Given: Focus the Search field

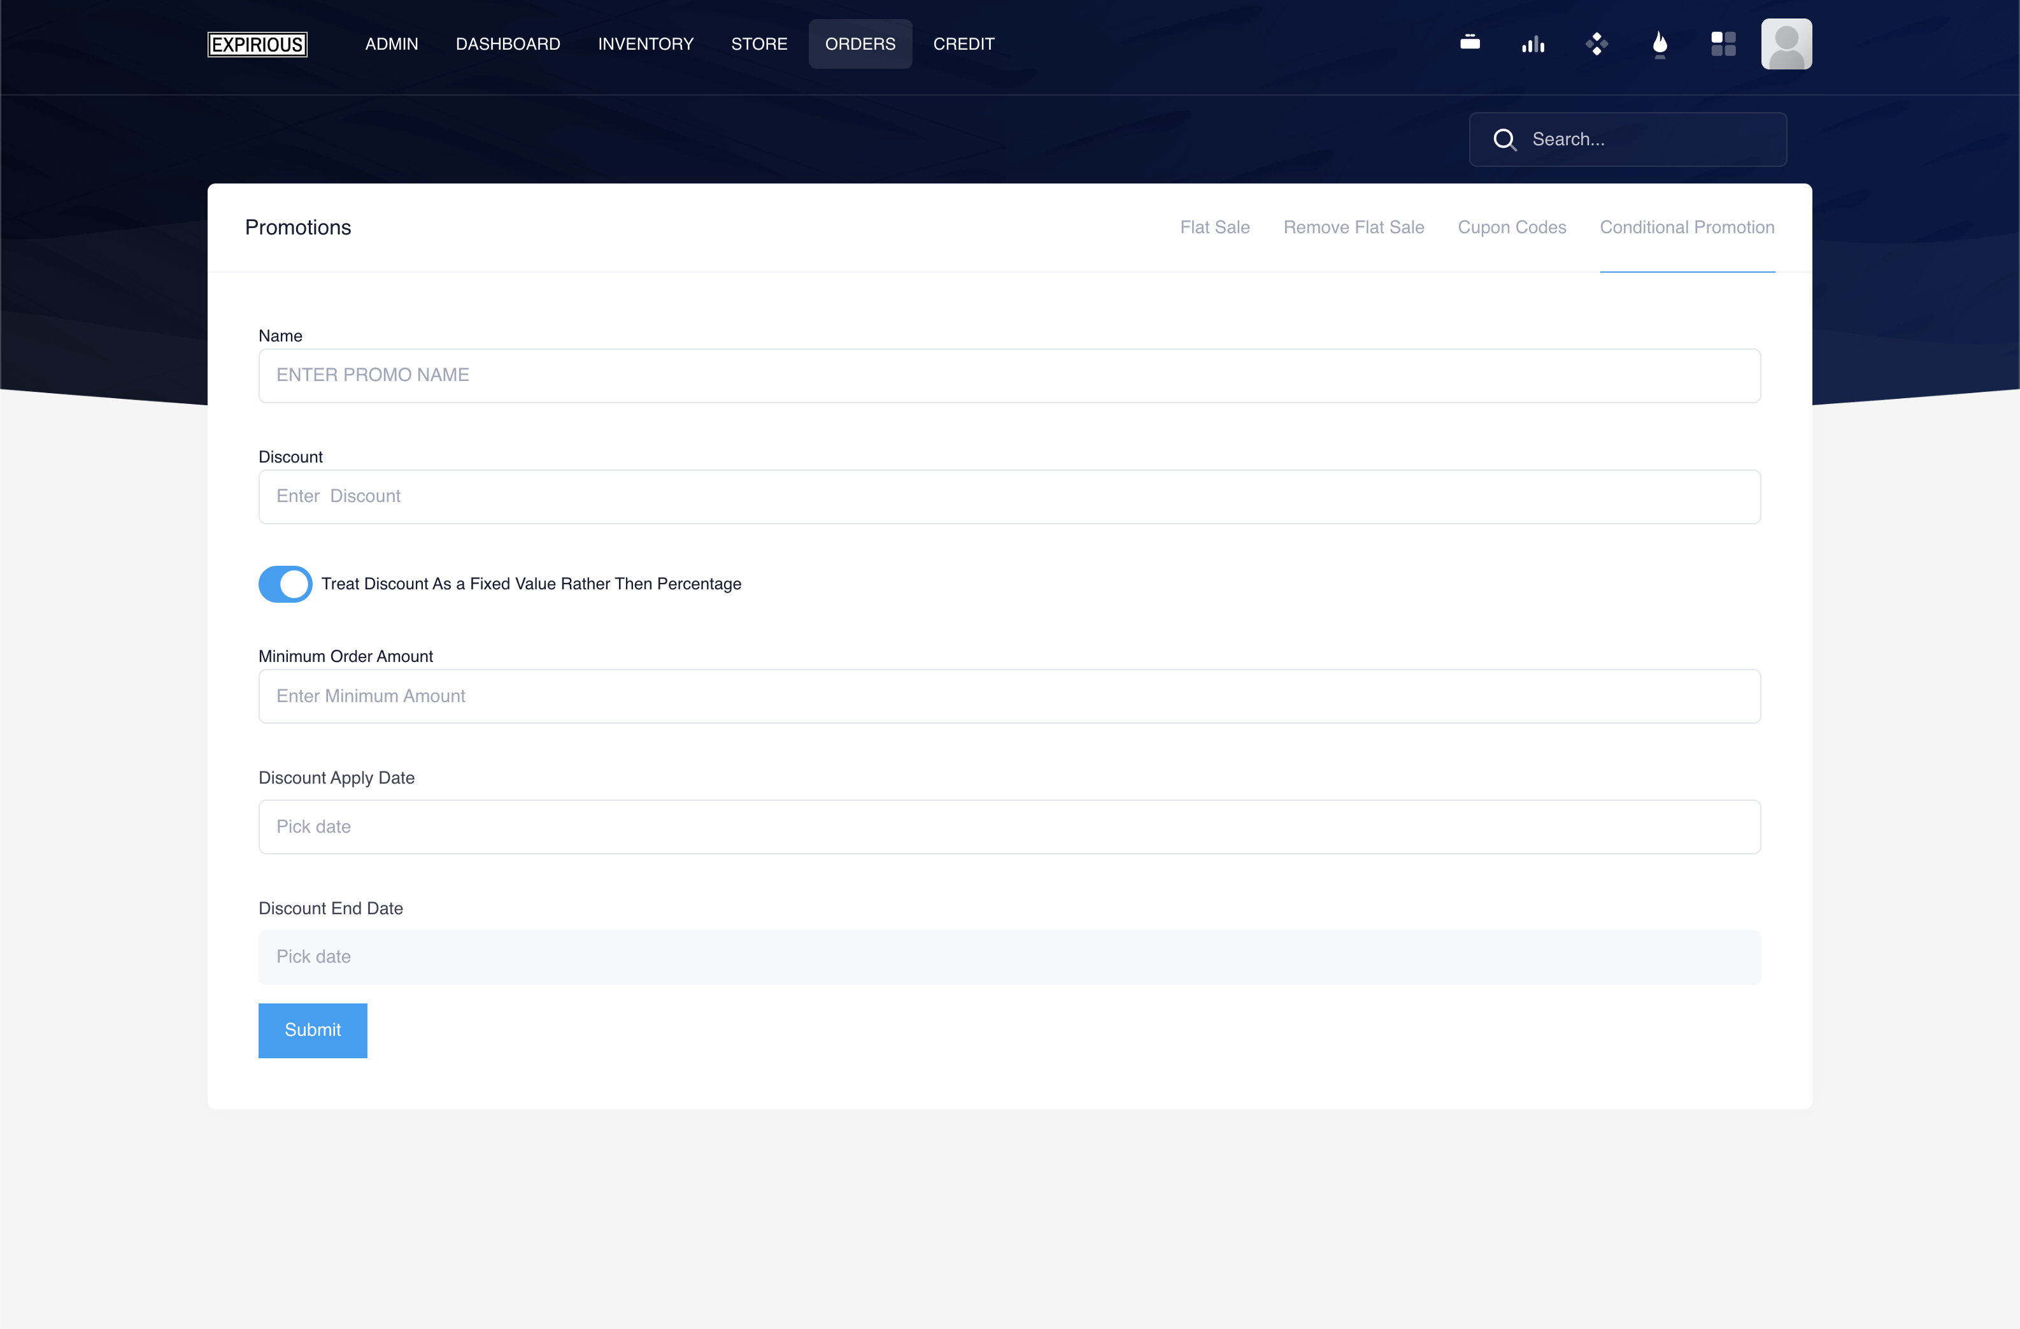Looking at the screenshot, I should coord(1628,140).
